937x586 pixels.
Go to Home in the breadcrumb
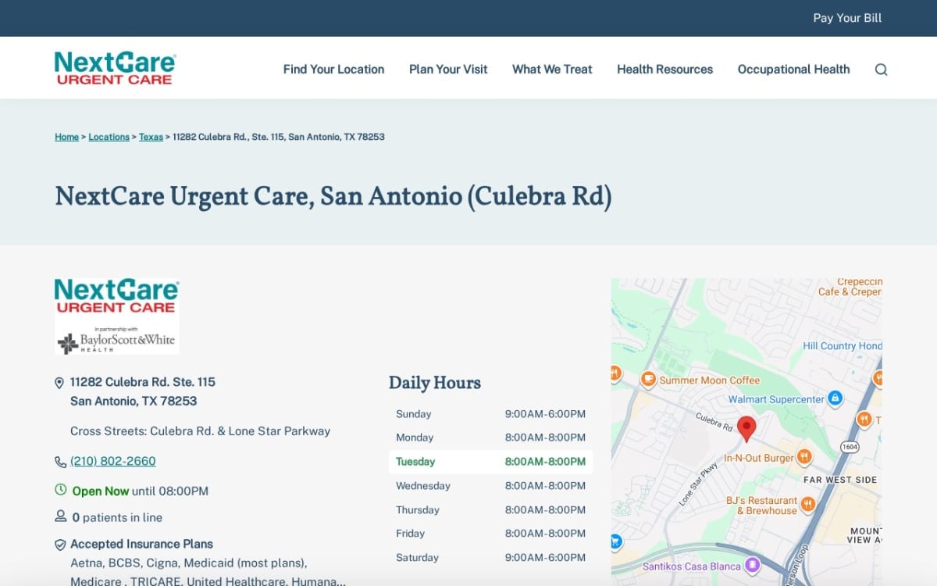[x=66, y=137]
